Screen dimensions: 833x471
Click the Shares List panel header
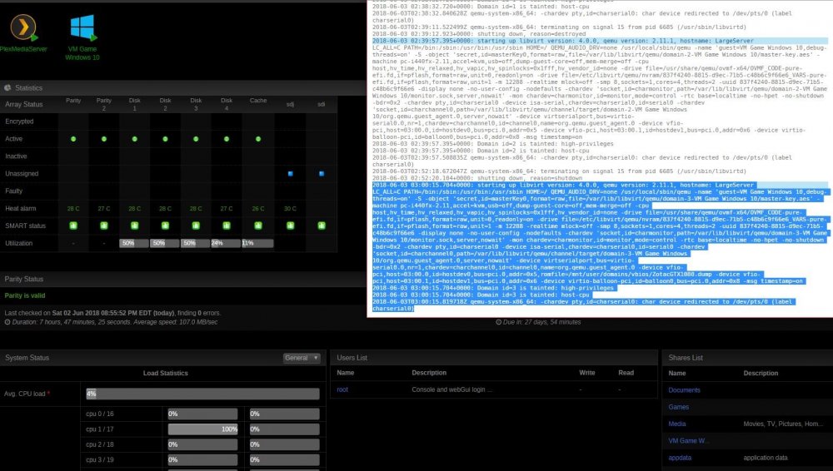click(747, 358)
